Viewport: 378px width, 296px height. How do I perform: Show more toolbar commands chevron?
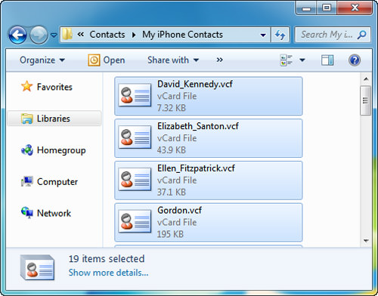coord(220,60)
